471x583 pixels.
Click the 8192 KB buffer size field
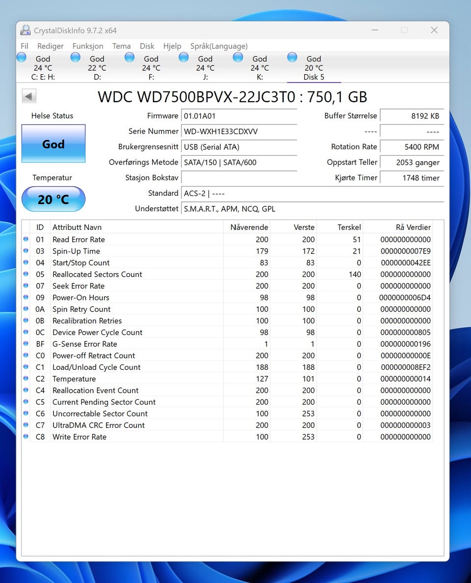[x=412, y=116]
